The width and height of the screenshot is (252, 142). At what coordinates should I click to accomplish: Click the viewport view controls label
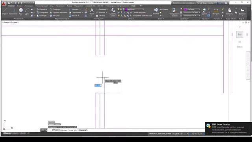10,22
